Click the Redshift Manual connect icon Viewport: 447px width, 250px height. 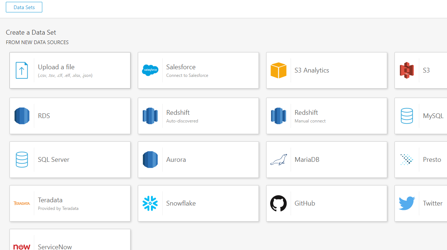279,116
